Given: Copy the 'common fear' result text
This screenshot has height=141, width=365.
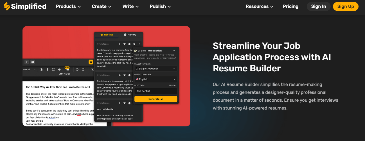Looking at the screenshot, I should pos(129,44).
